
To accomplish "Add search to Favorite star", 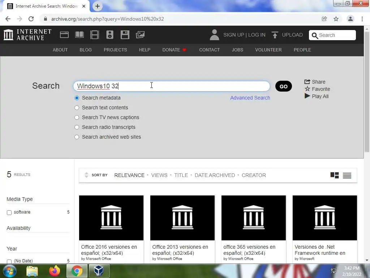I will (317, 89).
